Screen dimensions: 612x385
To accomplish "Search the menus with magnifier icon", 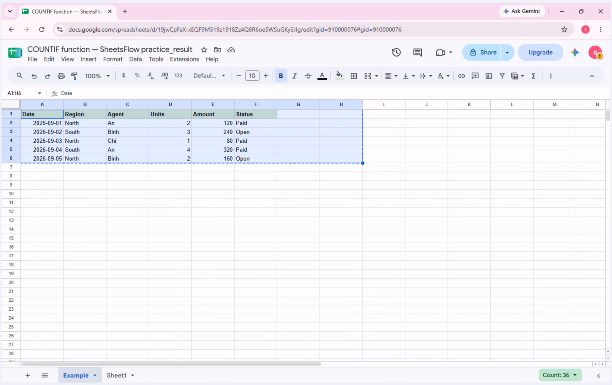I will click(20, 76).
